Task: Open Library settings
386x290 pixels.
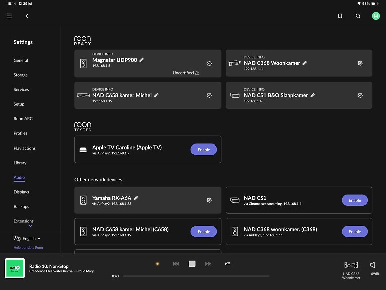Action: pos(20,163)
